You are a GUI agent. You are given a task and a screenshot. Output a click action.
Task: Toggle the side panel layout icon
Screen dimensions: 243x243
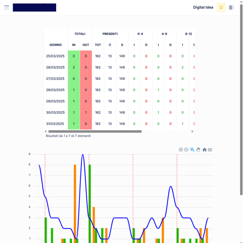coord(232,7)
